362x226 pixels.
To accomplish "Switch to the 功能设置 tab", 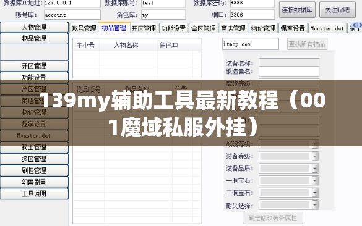I will tap(174, 28).
